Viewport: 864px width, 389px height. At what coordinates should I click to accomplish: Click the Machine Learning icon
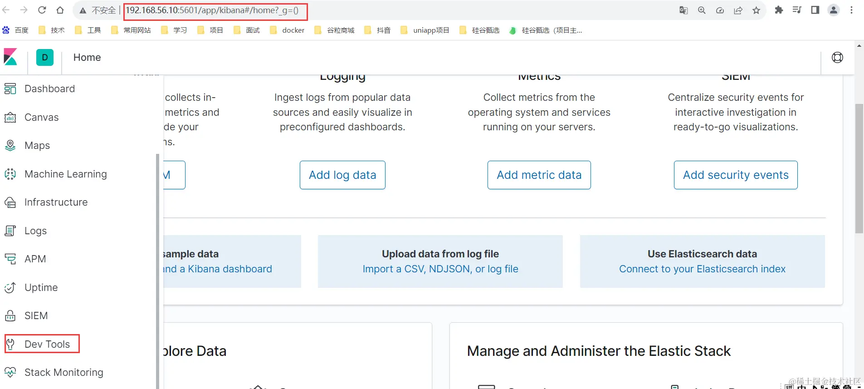[10, 174]
